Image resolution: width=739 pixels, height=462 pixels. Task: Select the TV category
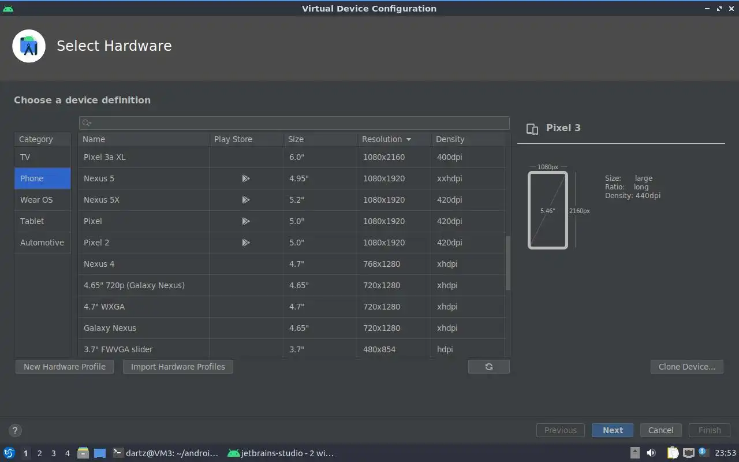click(43, 157)
